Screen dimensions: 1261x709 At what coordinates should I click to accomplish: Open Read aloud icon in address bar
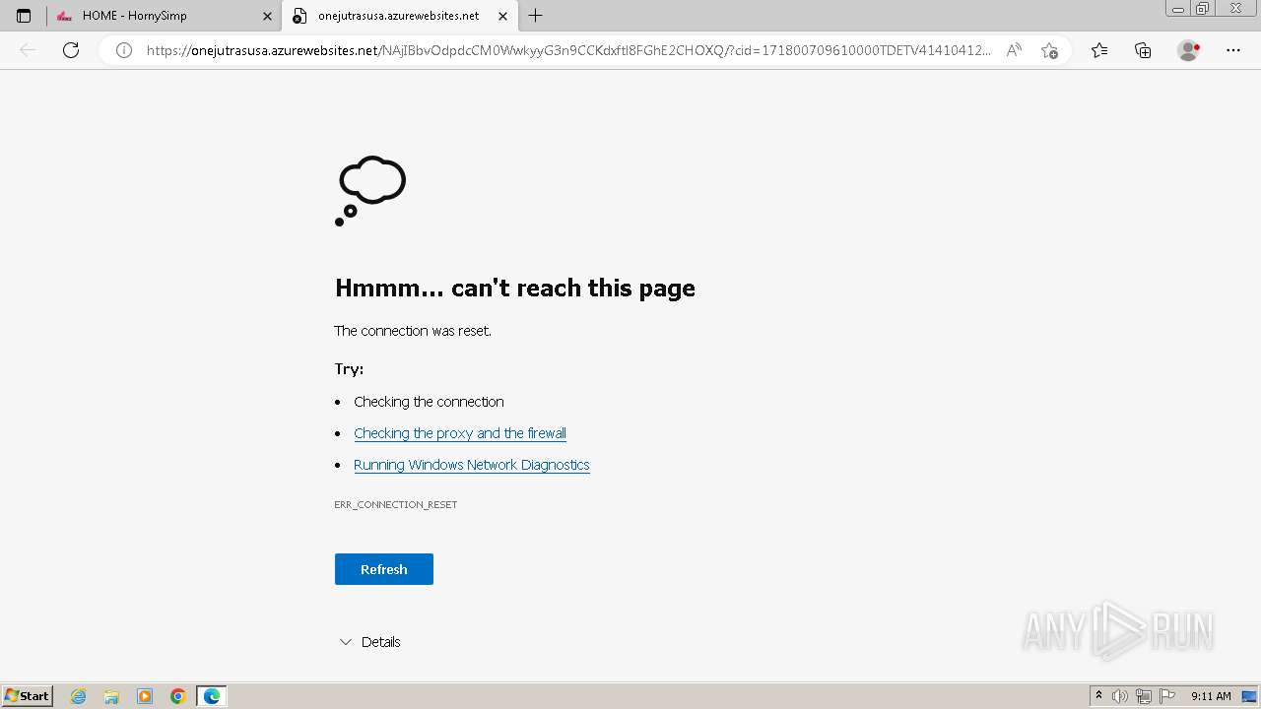pyautogui.click(x=1013, y=50)
